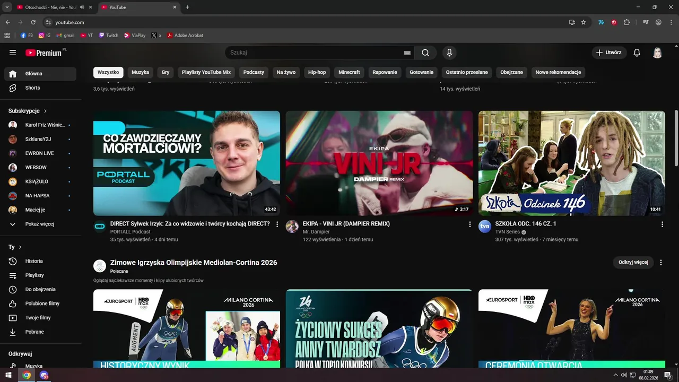Open options for DIRECT Sylwek Irzyk video
Viewport: 679px width, 382px height.
click(x=277, y=224)
